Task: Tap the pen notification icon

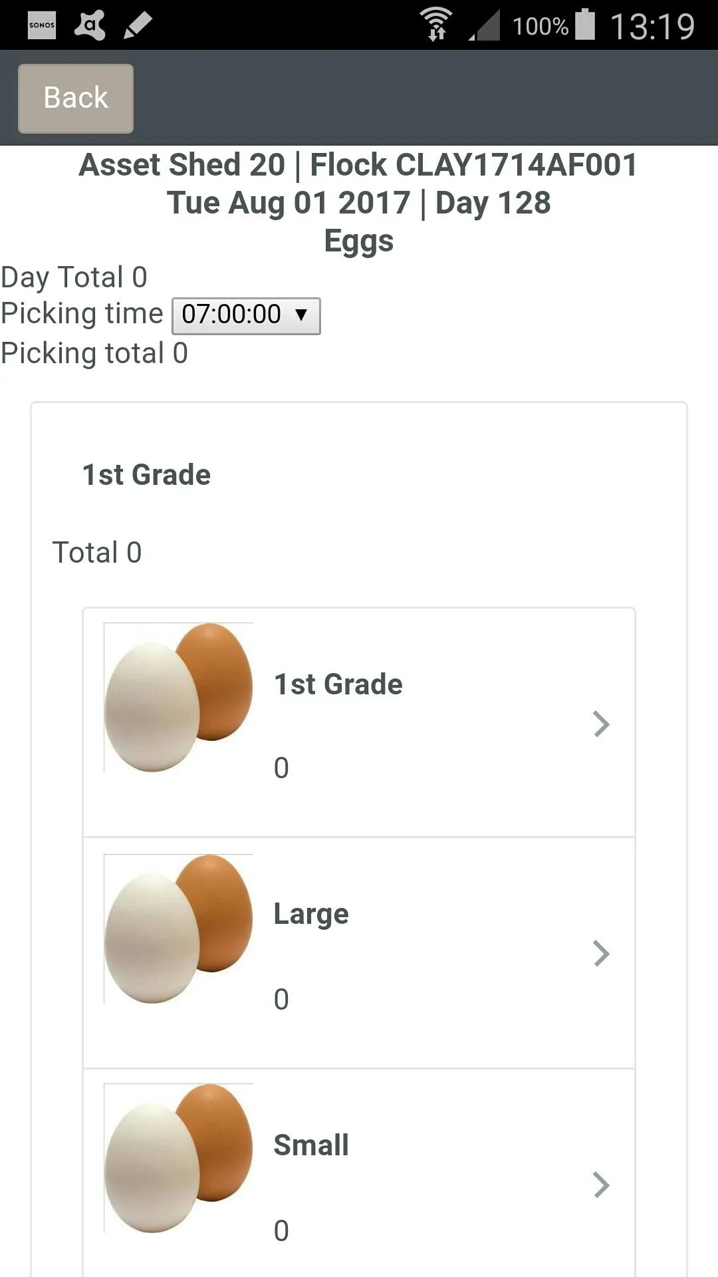Action: coord(138,25)
